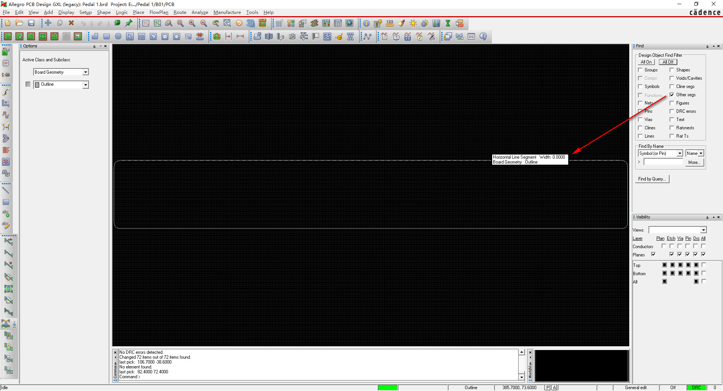Enable the Shapes checkbox in Find filter
723x391 pixels.
coord(672,70)
